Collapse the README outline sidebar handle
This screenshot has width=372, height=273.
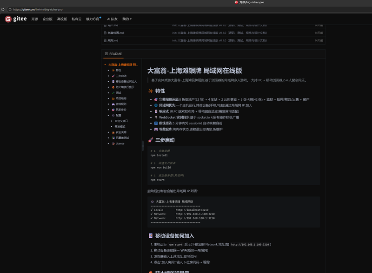pyautogui.click(x=143, y=146)
